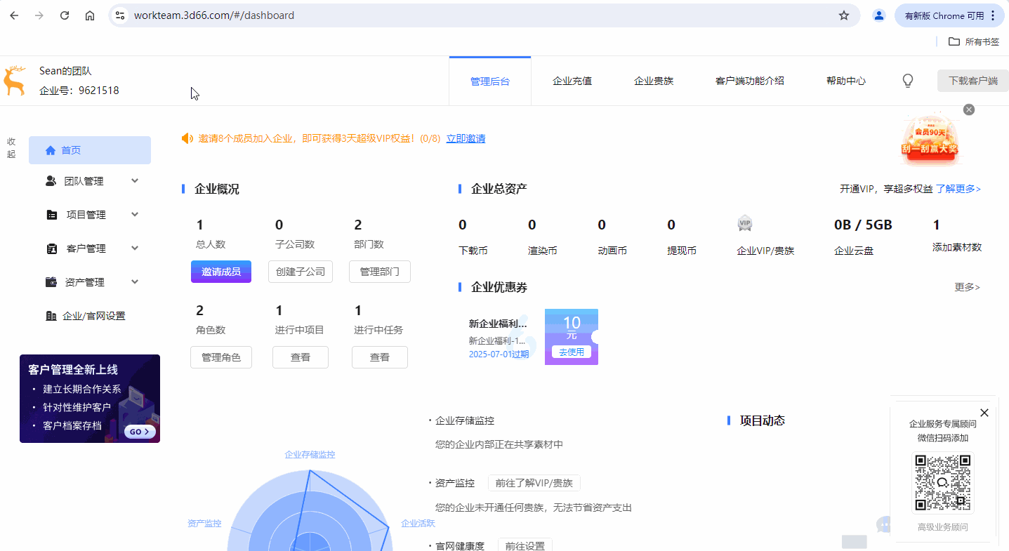Click the 新企业福利 coupon title

[498, 324]
